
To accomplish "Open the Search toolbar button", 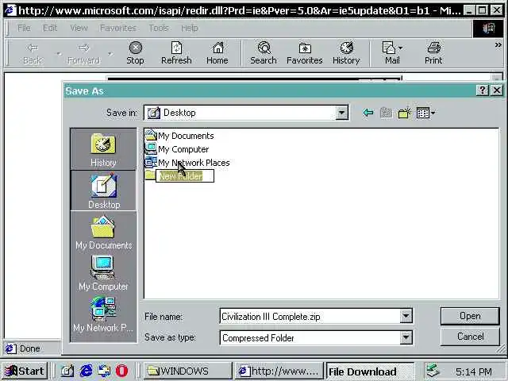I will (264, 53).
